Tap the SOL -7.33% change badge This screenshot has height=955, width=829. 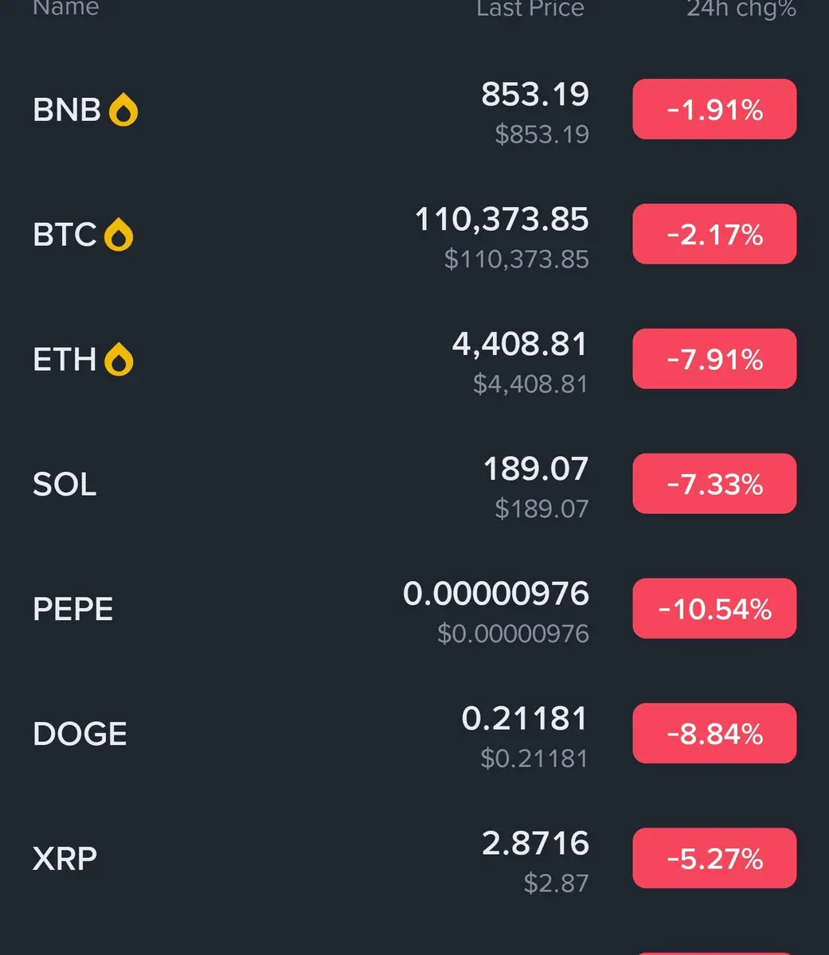click(714, 484)
